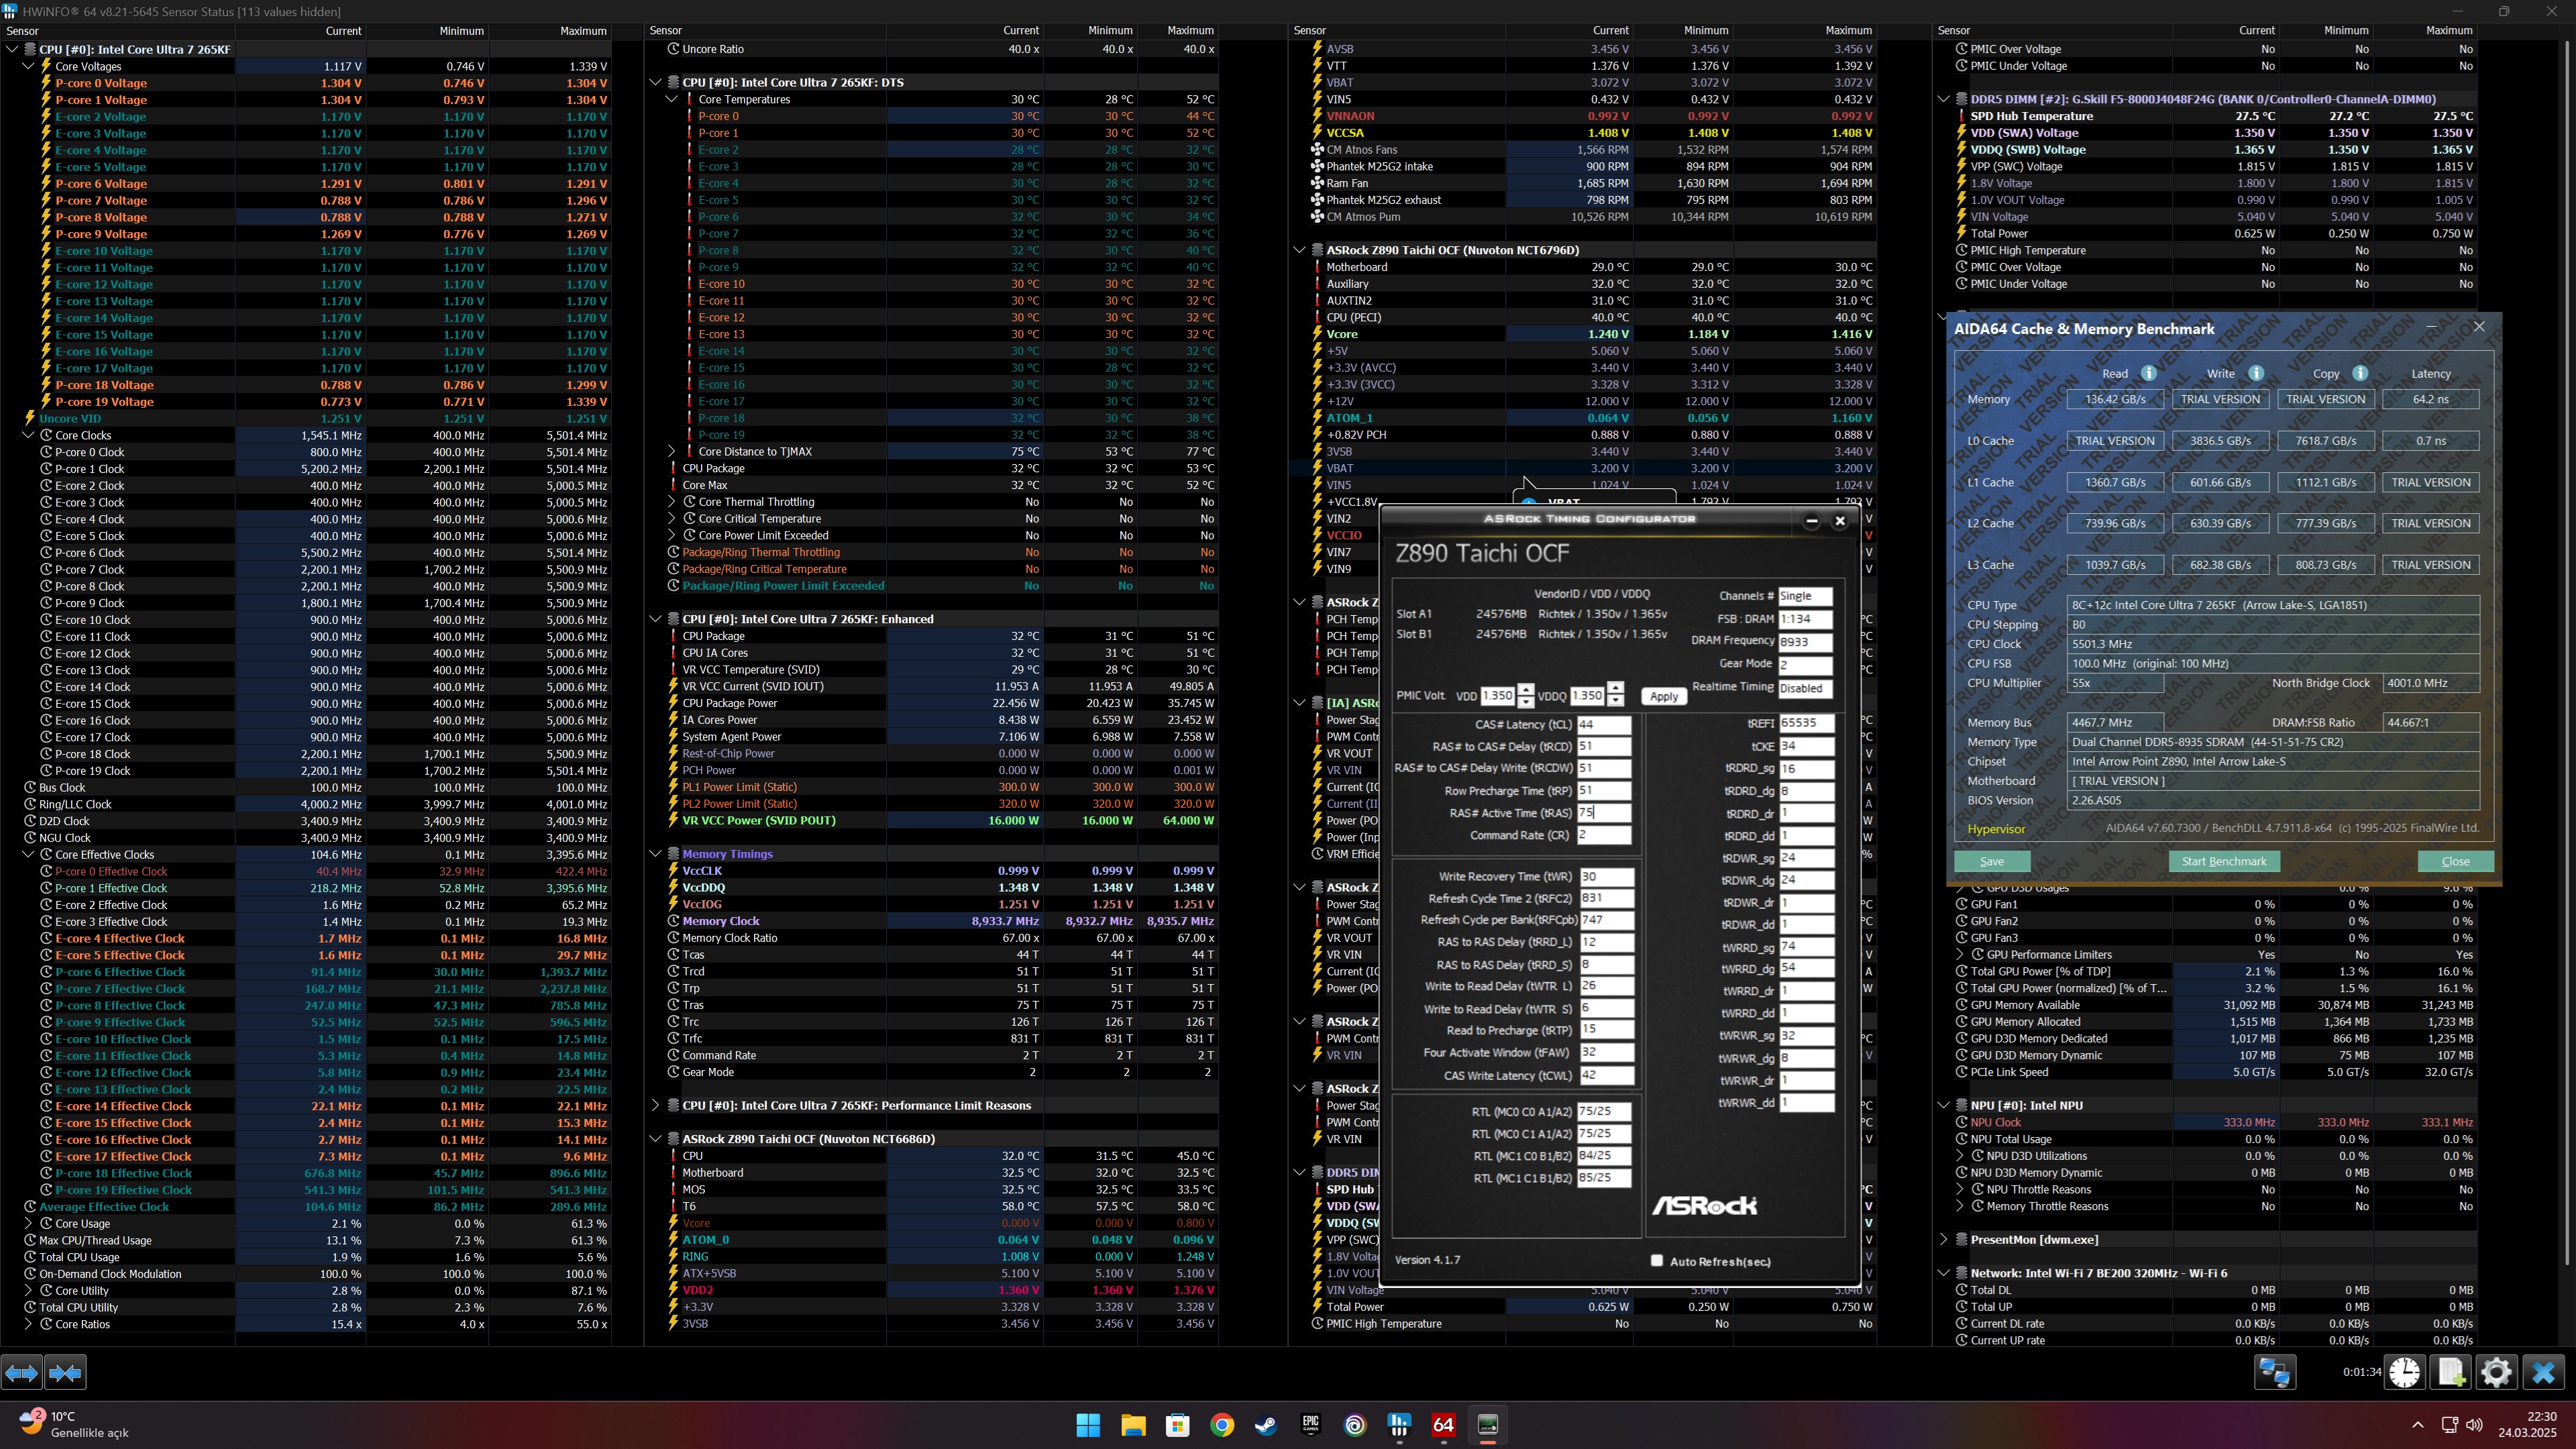Expand Core Distance to TjMAX row
This screenshot has width=2576, height=1449.
tap(672, 451)
